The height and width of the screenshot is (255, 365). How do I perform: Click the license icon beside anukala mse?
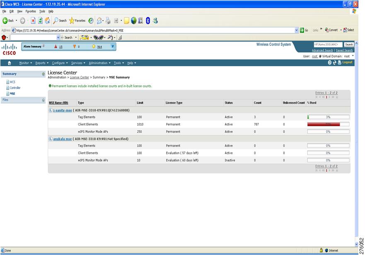pyautogui.click(x=51, y=139)
